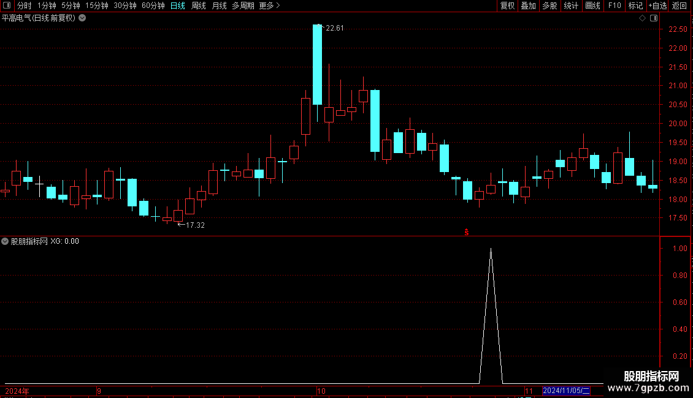Select the 30分钟 period tab
This screenshot has width=693, height=398.
(124, 6)
